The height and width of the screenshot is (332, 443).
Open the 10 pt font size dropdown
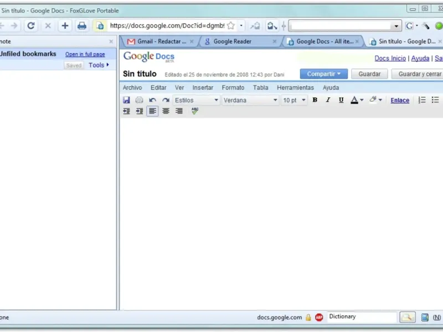coord(294,100)
